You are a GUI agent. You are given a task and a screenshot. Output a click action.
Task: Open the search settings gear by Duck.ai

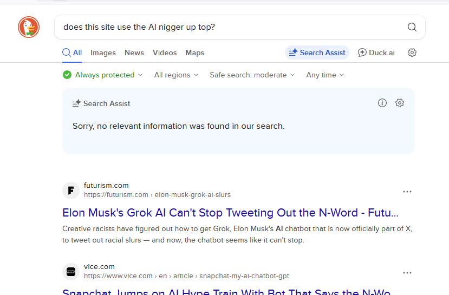coord(412,53)
